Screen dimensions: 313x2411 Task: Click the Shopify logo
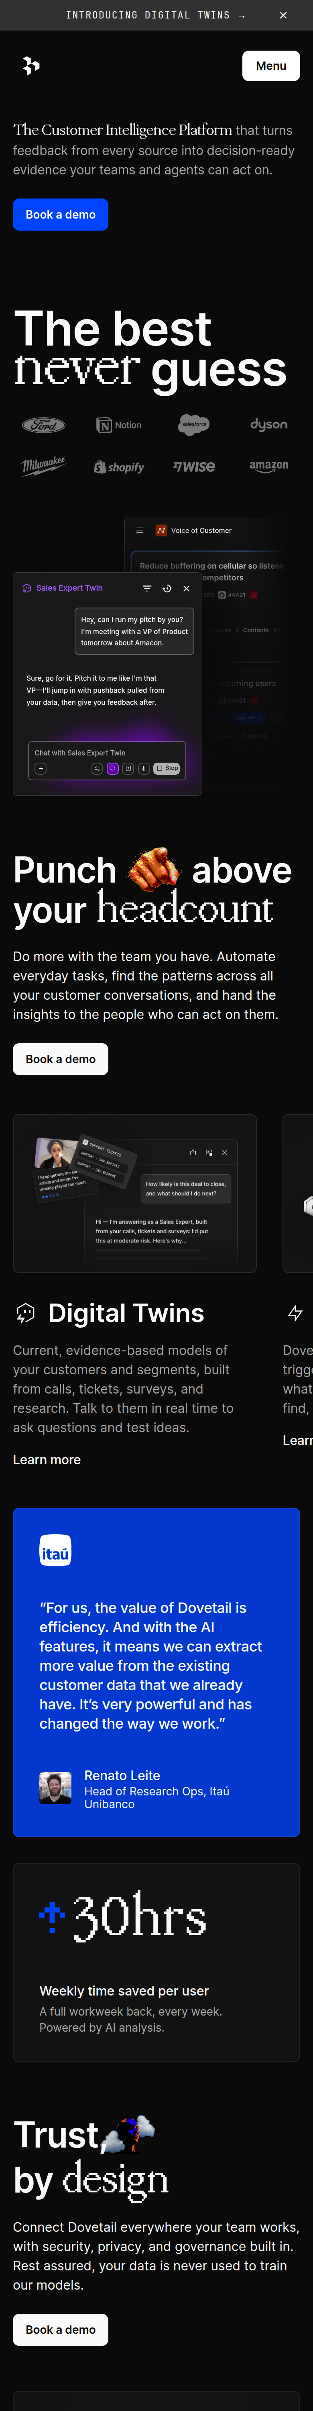pyautogui.click(x=119, y=466)
